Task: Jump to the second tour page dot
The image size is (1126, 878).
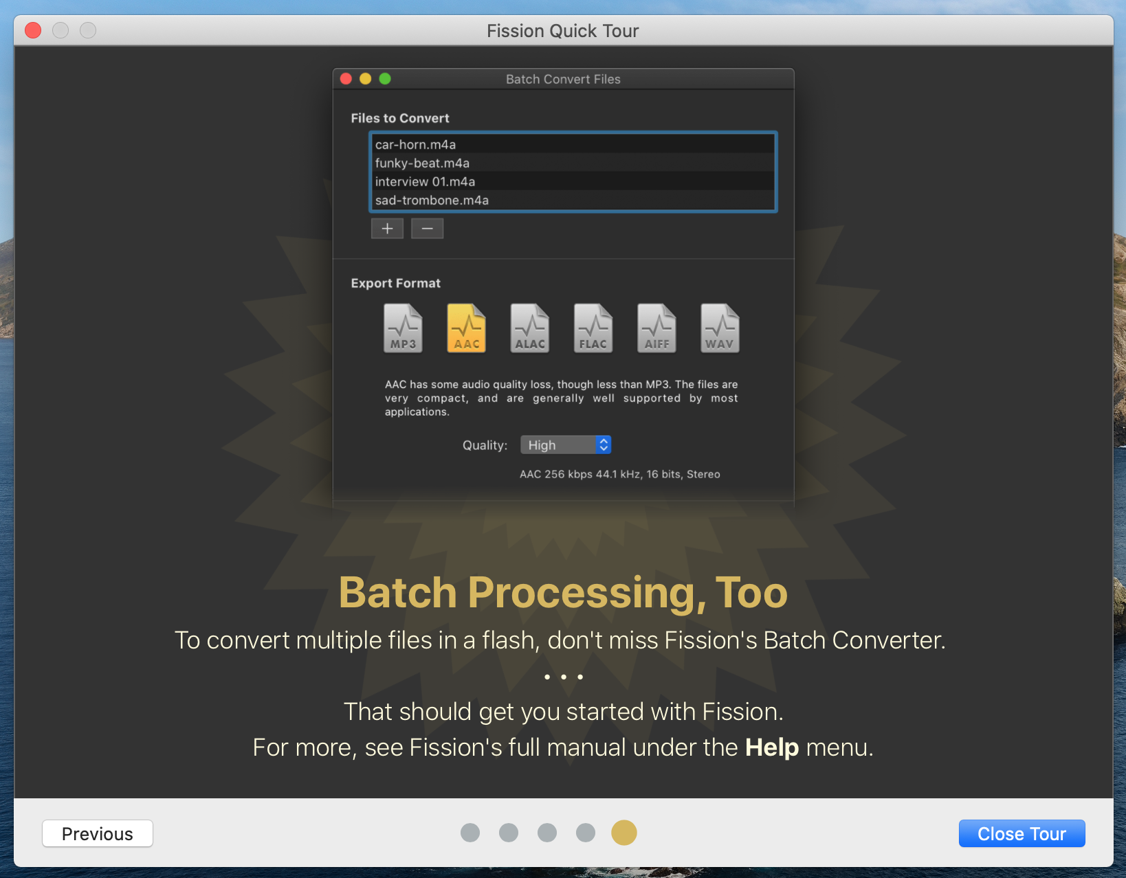Action: tap(509, 833)
